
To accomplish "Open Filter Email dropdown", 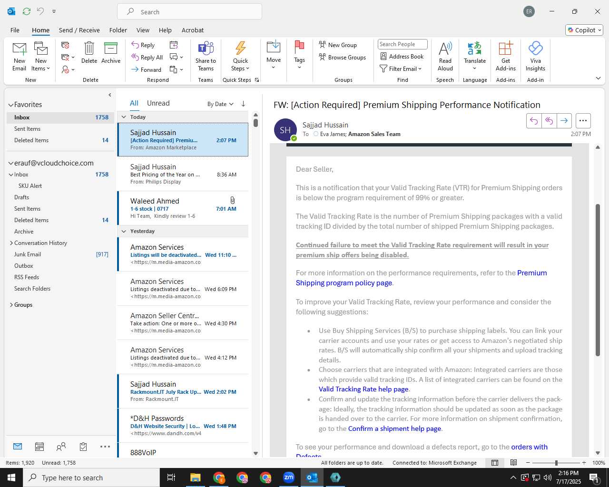I will tap(401, 69).
